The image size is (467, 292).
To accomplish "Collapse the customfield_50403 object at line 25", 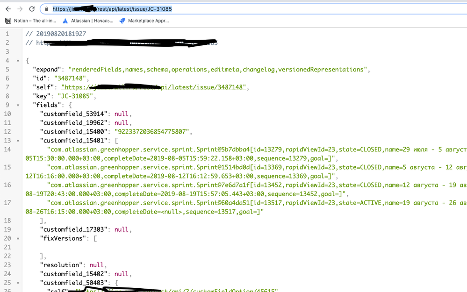I will point(18,283).
